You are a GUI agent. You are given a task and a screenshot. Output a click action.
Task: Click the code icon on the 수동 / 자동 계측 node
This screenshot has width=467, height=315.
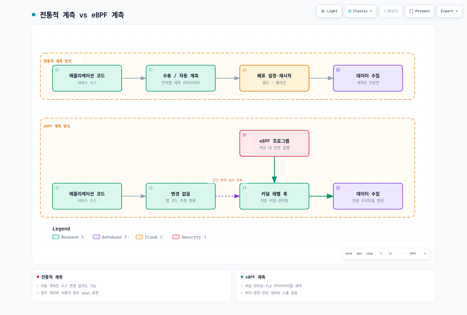point(151,70)
